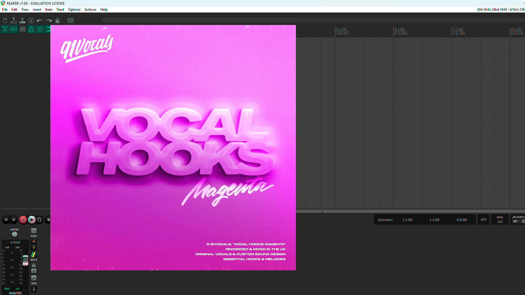Open the Help menu

[x=104, y=10]
